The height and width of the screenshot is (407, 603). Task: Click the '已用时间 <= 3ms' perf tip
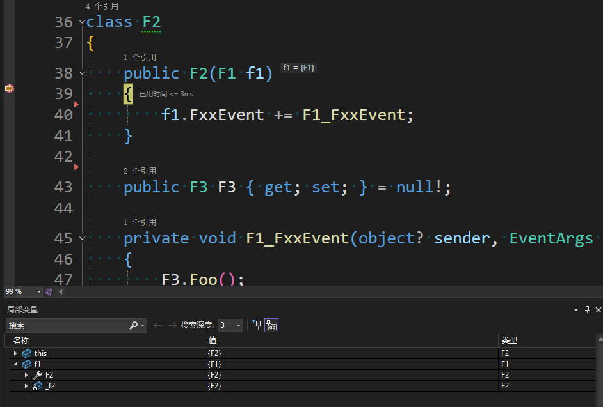(166, 94)
